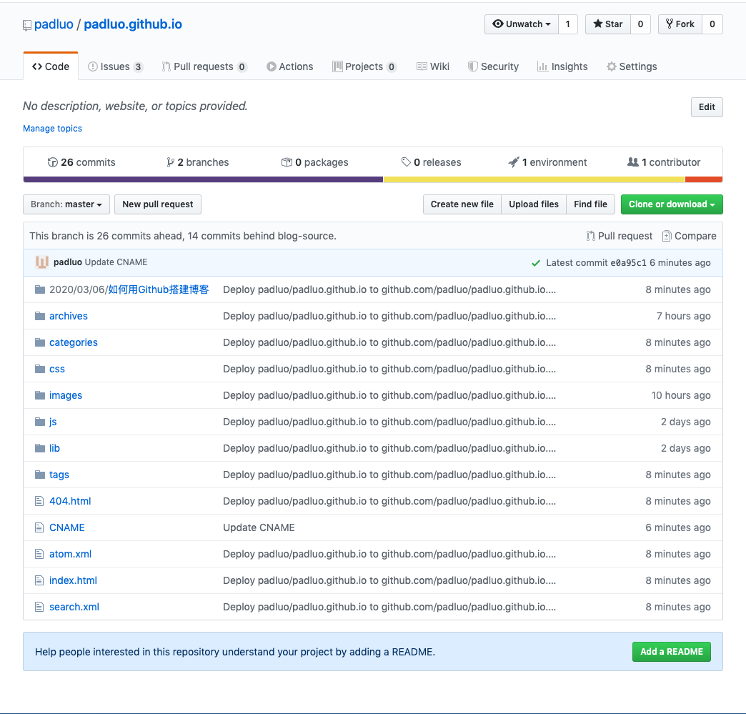
Task: Open the Update CNAME commit message in CNAME row
Action: click(259, 527)
